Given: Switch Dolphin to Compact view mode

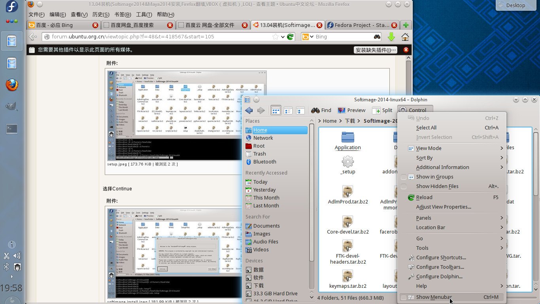Looking at the screenshot, I should point(288,110).
